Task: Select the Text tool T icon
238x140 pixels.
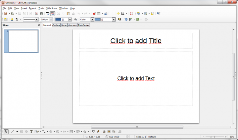Action: tap(31, 132)
